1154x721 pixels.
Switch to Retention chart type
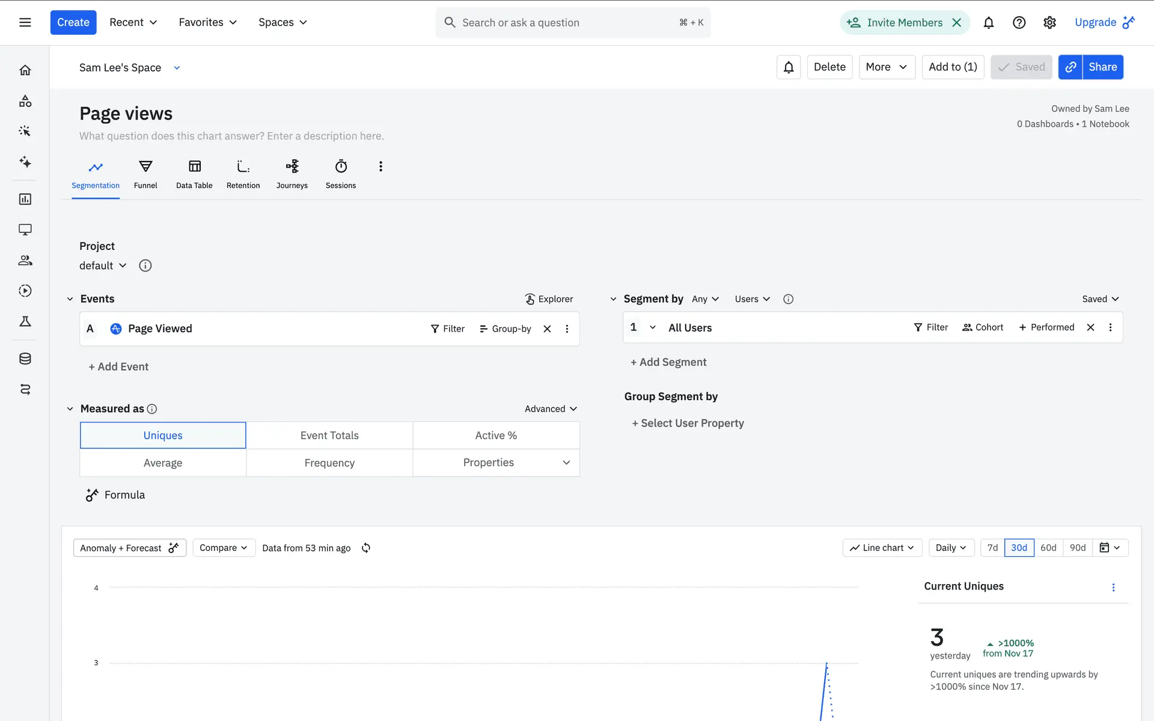(243, 174)
